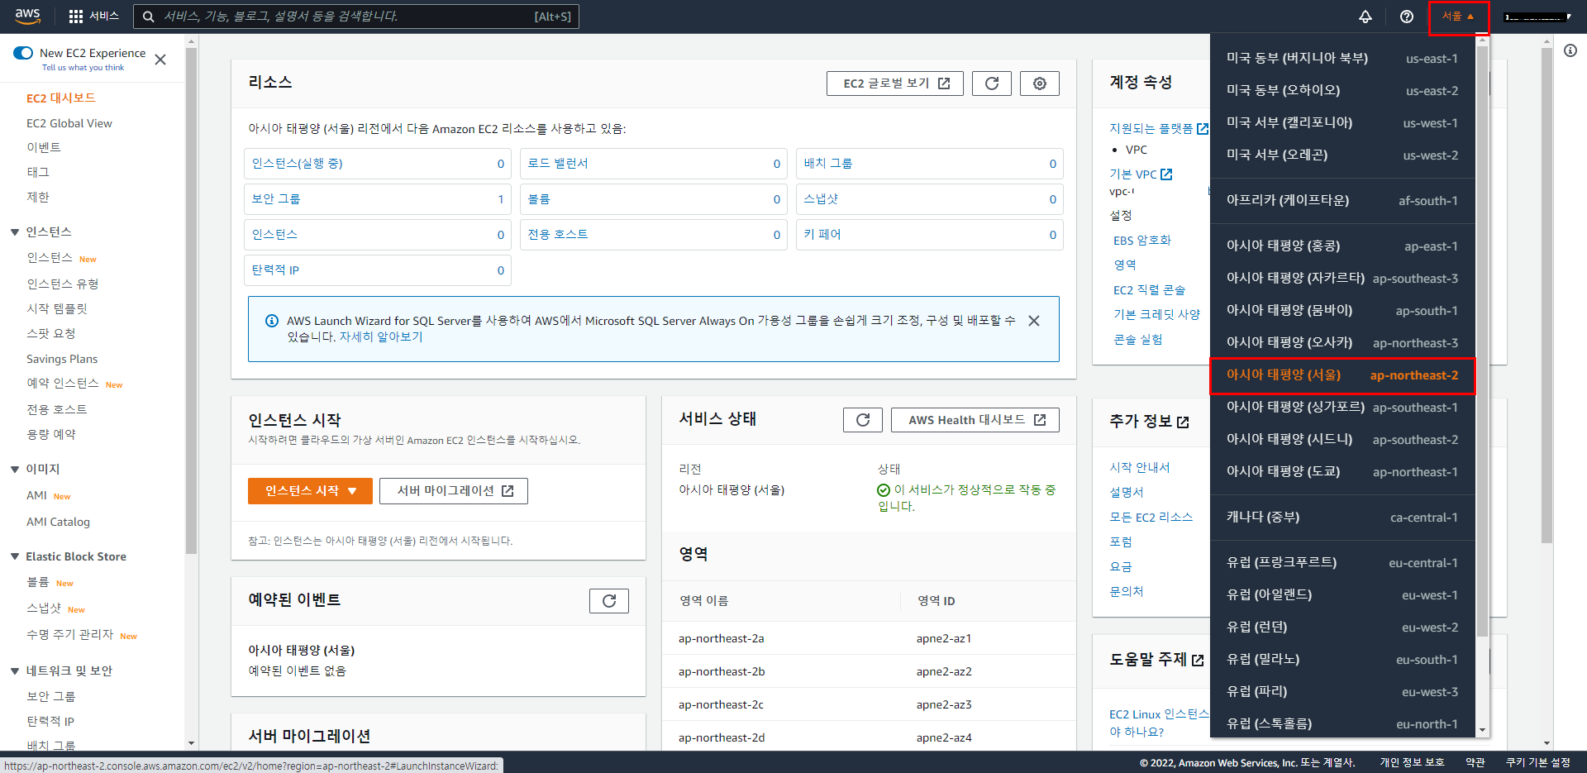Select region ap-southeast-1 (싱가포르)
Image resolution: width=1587 pixels, height=773 pixels.
point(1342,408)
